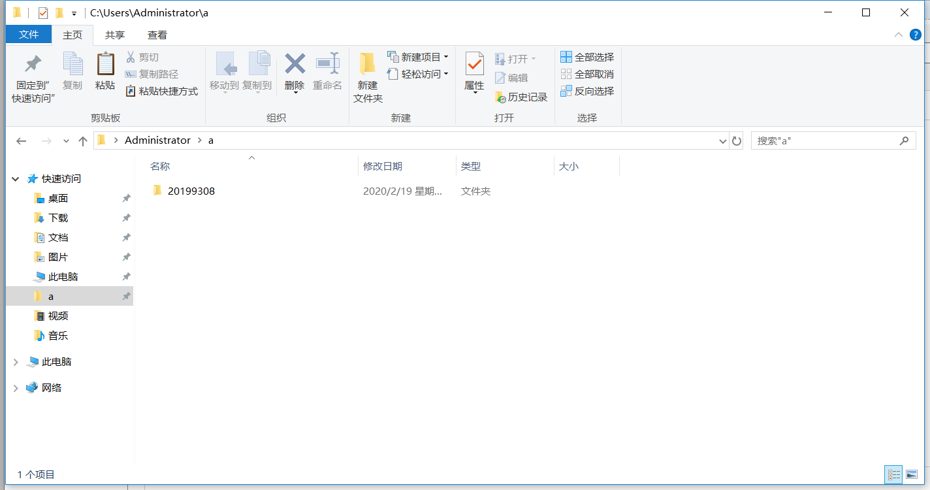The image size is (930, 490).
Task: Expand the address bar history dropdown
Action: [723, 141]
